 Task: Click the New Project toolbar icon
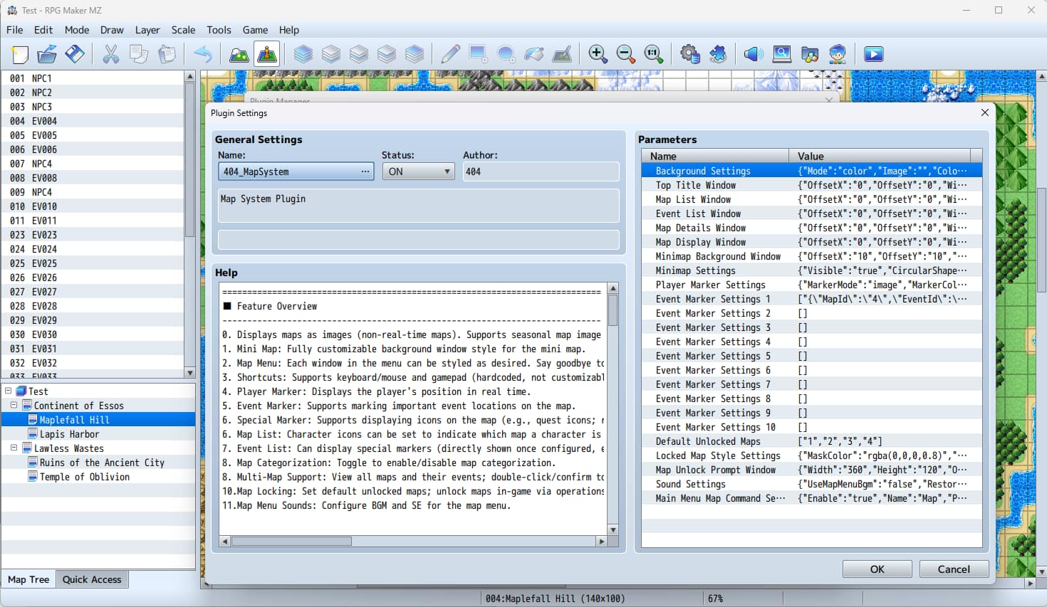pos(20,54)
